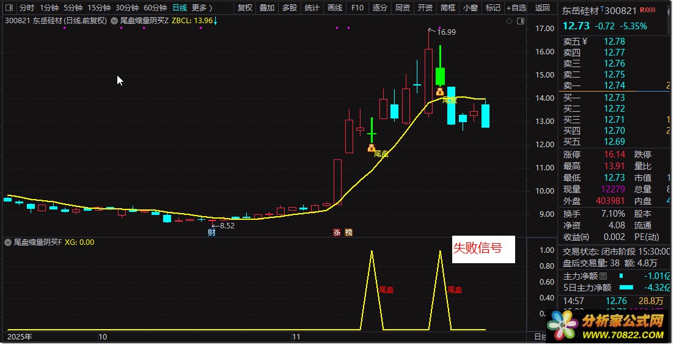Switch to 1分钟 period

point(49,8)
